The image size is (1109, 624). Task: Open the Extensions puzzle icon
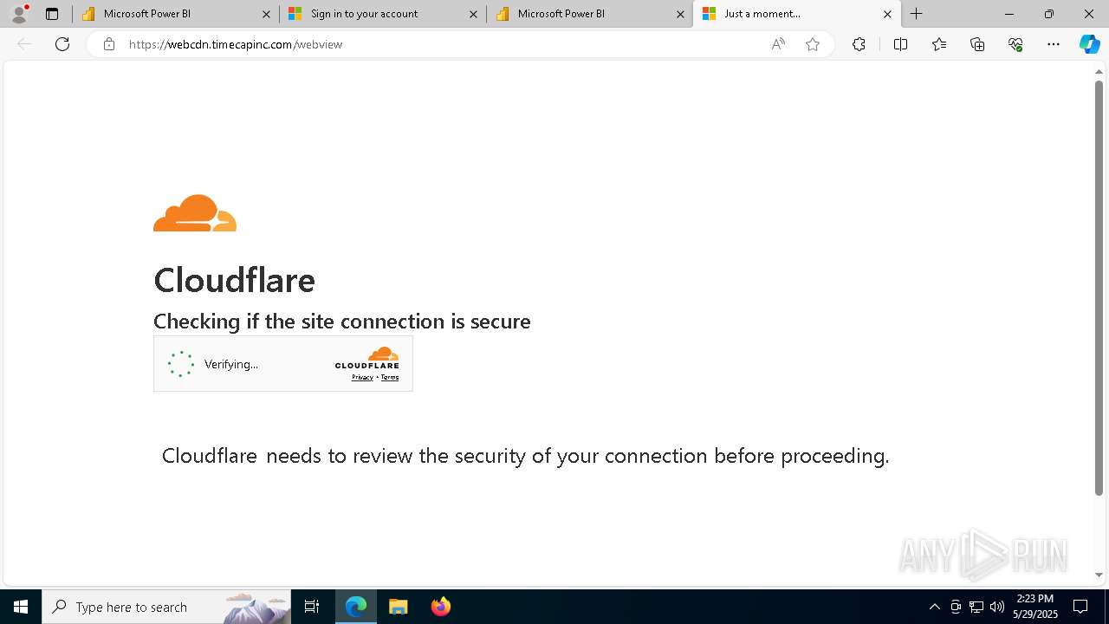(x=859, y=44)
